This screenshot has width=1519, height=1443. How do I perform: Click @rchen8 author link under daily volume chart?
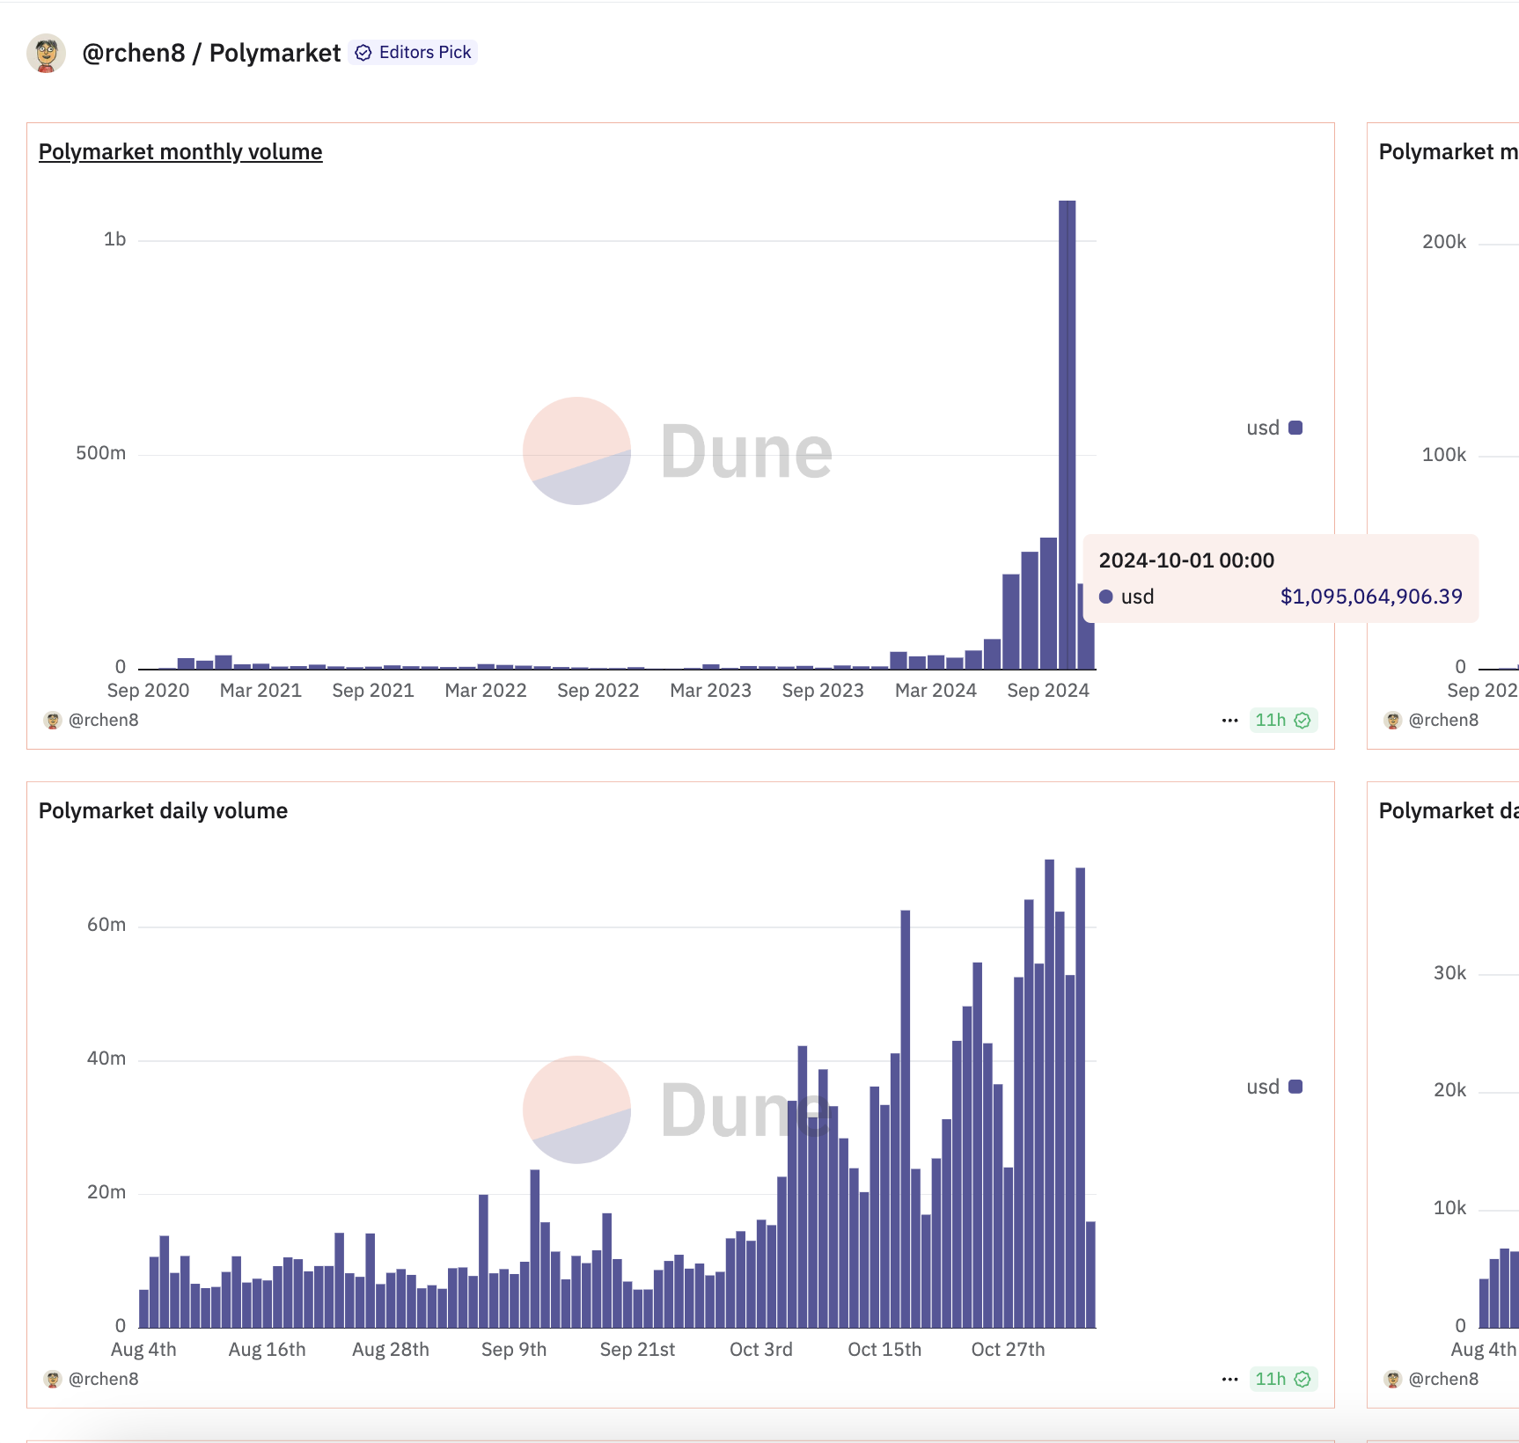pos(103,1379)
